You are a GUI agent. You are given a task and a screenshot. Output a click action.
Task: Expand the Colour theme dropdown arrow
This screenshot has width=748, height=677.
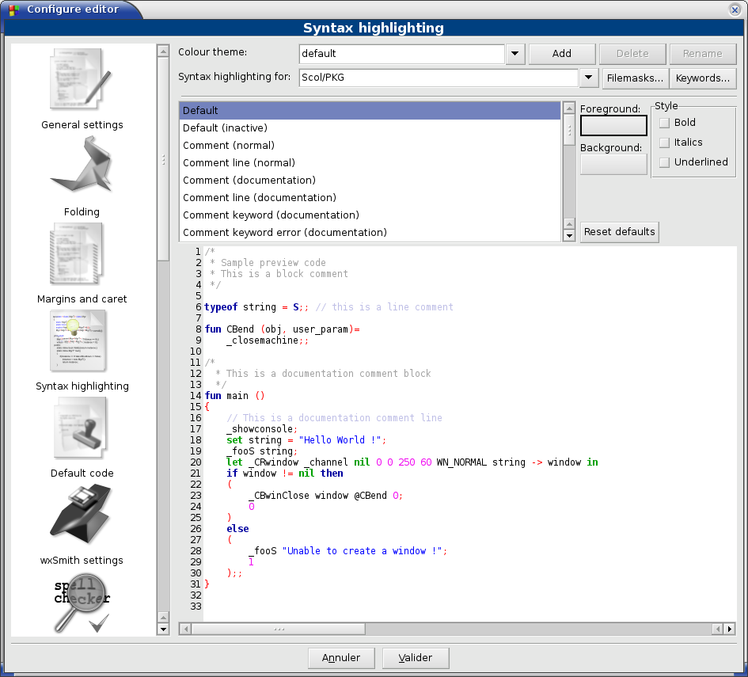(515, 54)
